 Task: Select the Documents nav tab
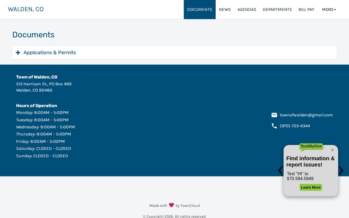coord(200,10)
